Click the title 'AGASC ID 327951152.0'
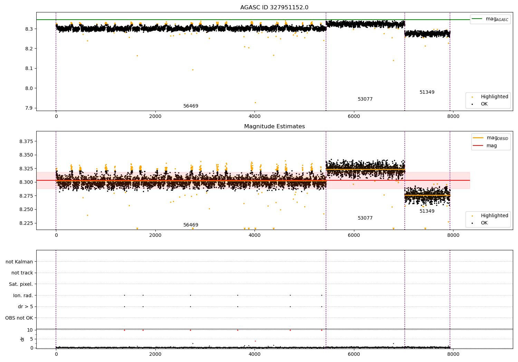Screen dimensions: 518x362 click(x=274, y=8)
